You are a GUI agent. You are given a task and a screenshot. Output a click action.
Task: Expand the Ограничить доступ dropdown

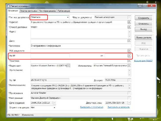pyautogui.click(x=54, y=107)
